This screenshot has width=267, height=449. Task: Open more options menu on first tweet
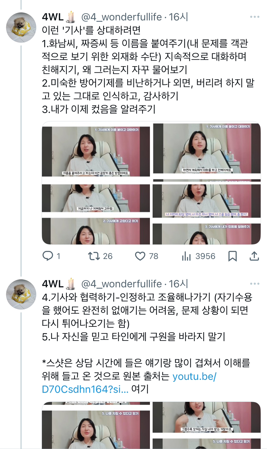[254, 17]
